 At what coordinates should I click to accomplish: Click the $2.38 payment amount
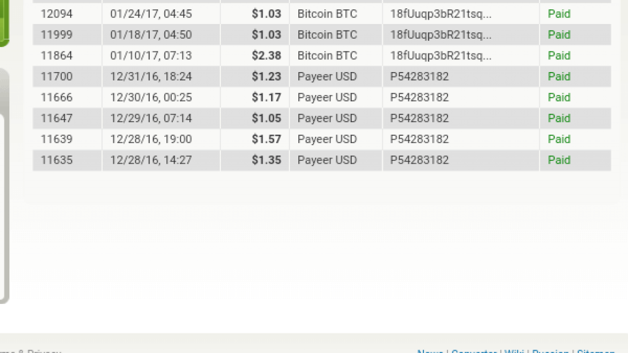pos(266,56)
